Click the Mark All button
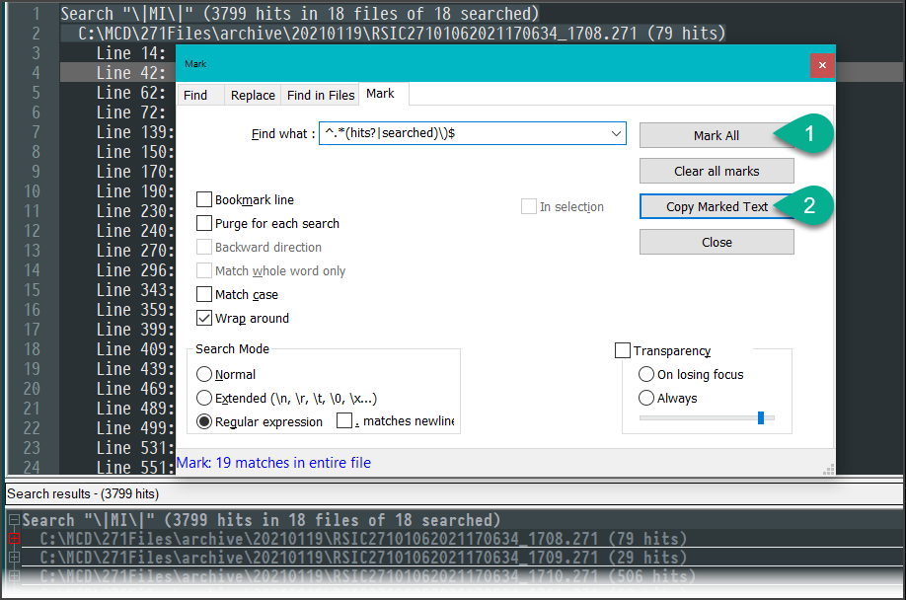Image resolution: width=906 pixels, height=600 pixels. 716,136
